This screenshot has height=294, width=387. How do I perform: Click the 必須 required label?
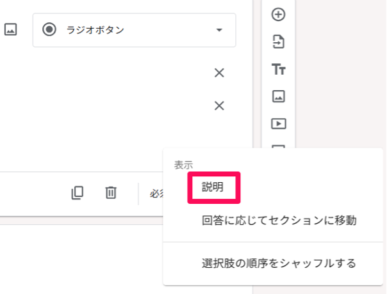[156, 193]
